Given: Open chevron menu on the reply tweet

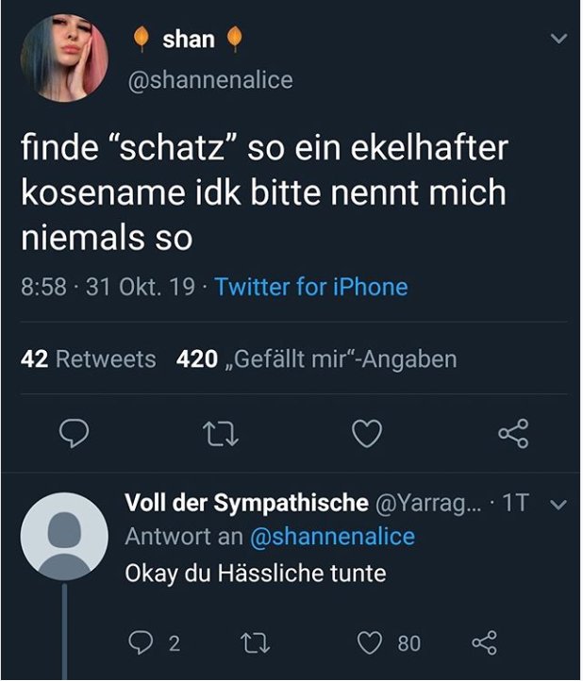Looking at the screenshot, I should (x=557, y=506).
